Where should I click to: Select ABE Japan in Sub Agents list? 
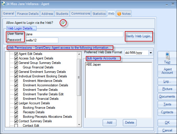point(94,64)
